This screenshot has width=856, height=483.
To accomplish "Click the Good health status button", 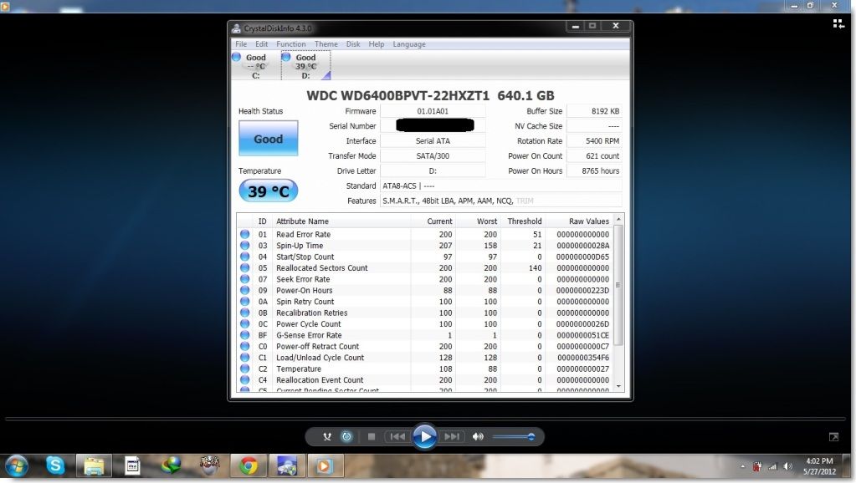I will click(x=268, y=139).
